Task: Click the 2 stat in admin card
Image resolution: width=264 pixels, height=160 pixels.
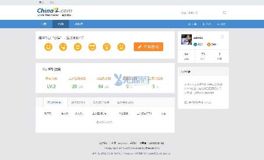Action: click(x=220, y=56)
